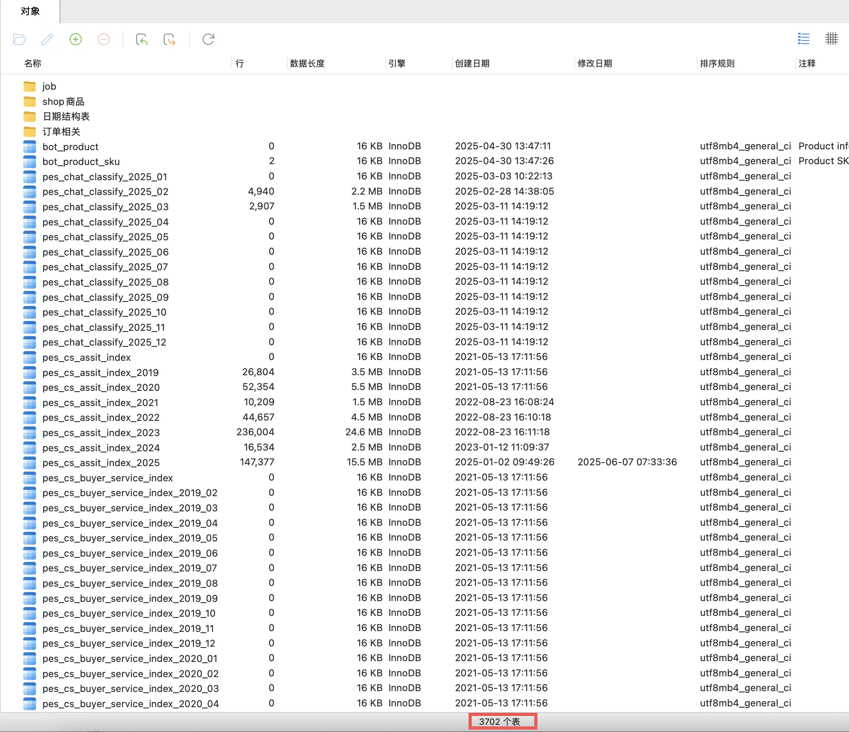This screenshot has width=849, height=732.
Task: Switch to grid detail view mode
Action: [x=831, y=39]
